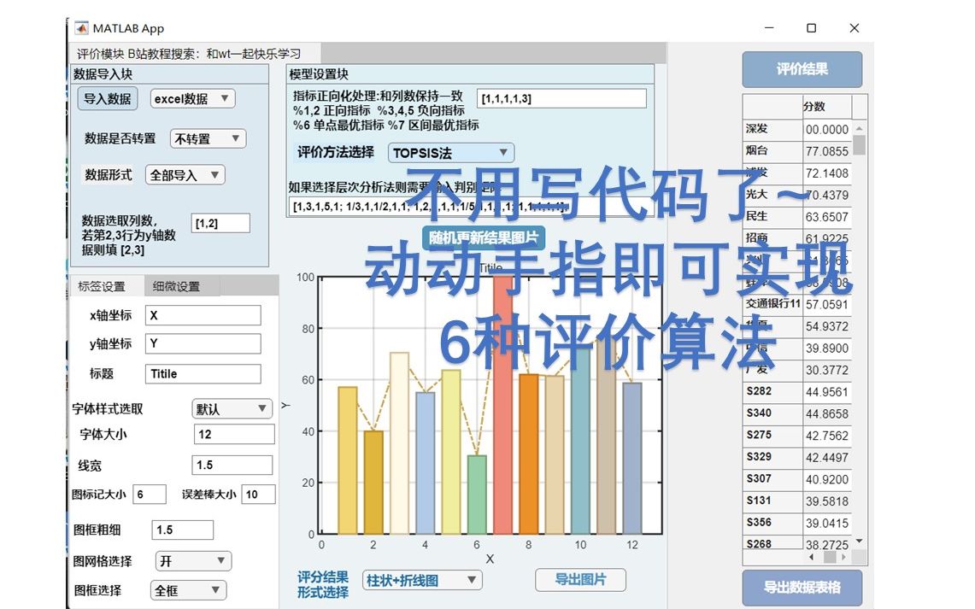
Task: Open the 默认 font style dropdown
Action: click(232, 409)
